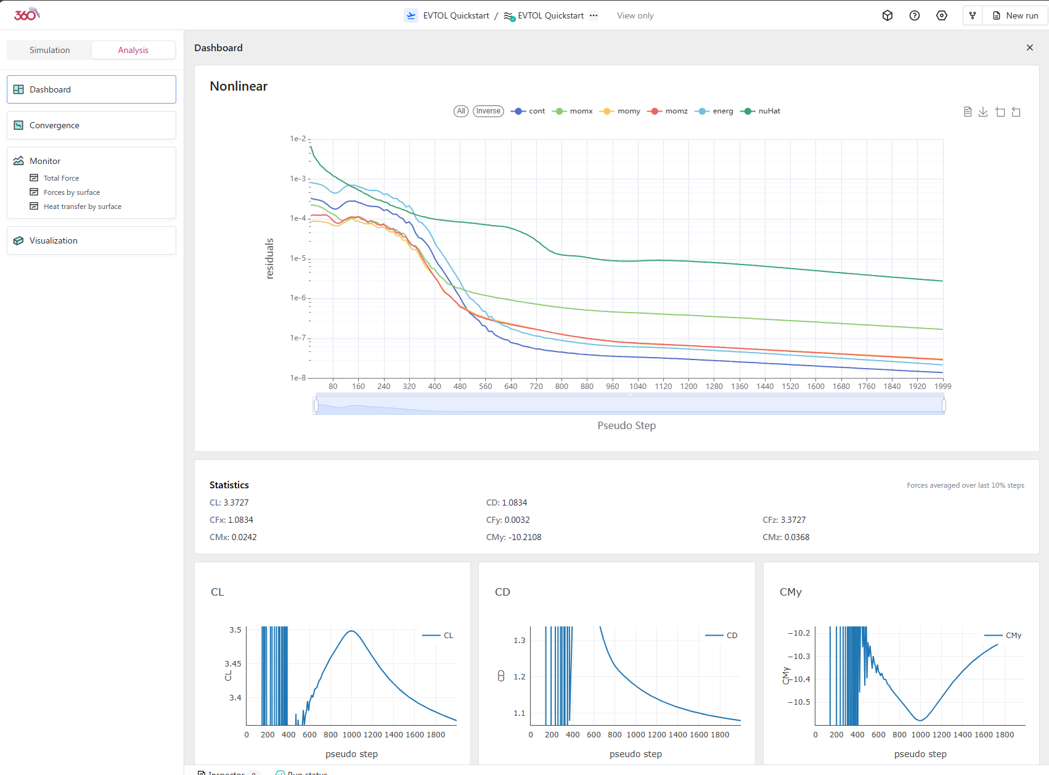1049x775 pixels.
Task: Open the Monitor section in sidebar
Action: point(45,161)
